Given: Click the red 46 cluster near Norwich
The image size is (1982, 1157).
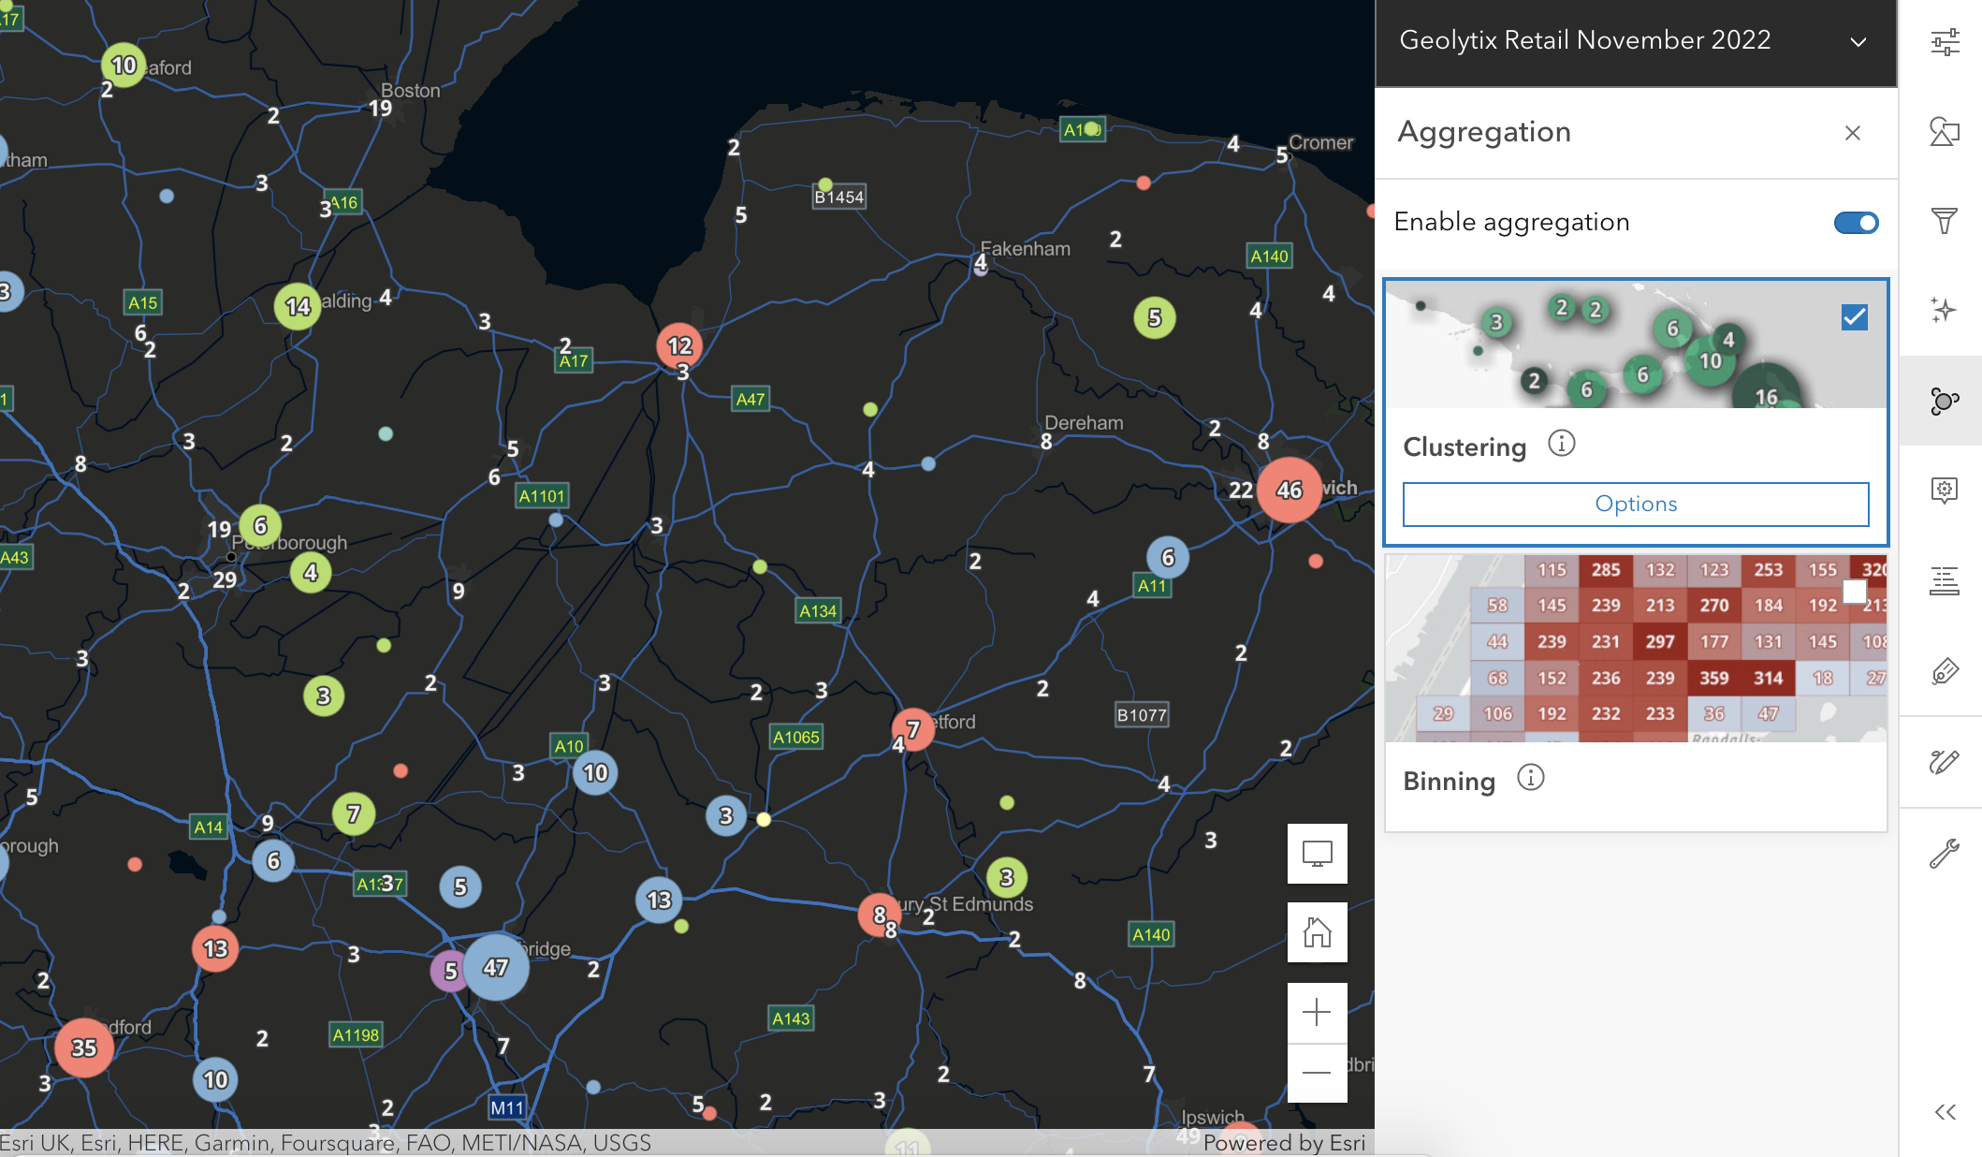Looking at the screenshot, I should point(1289,490).
